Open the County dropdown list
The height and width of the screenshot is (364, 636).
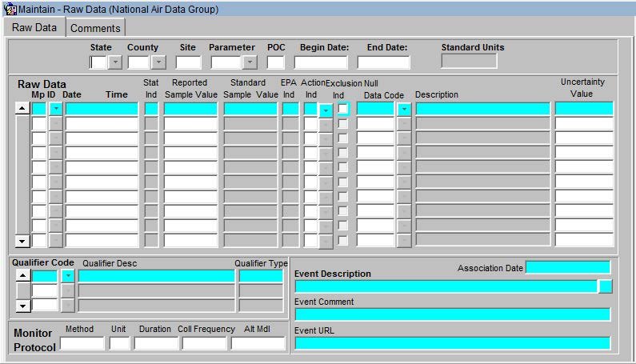(158, 62)
